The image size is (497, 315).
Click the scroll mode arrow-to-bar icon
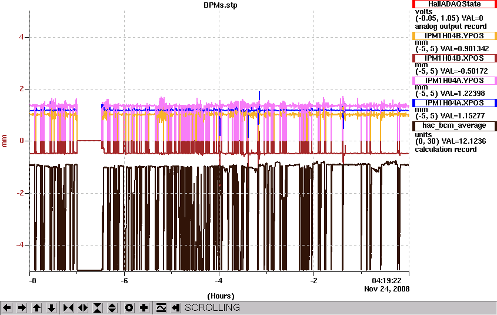[176, 308]
